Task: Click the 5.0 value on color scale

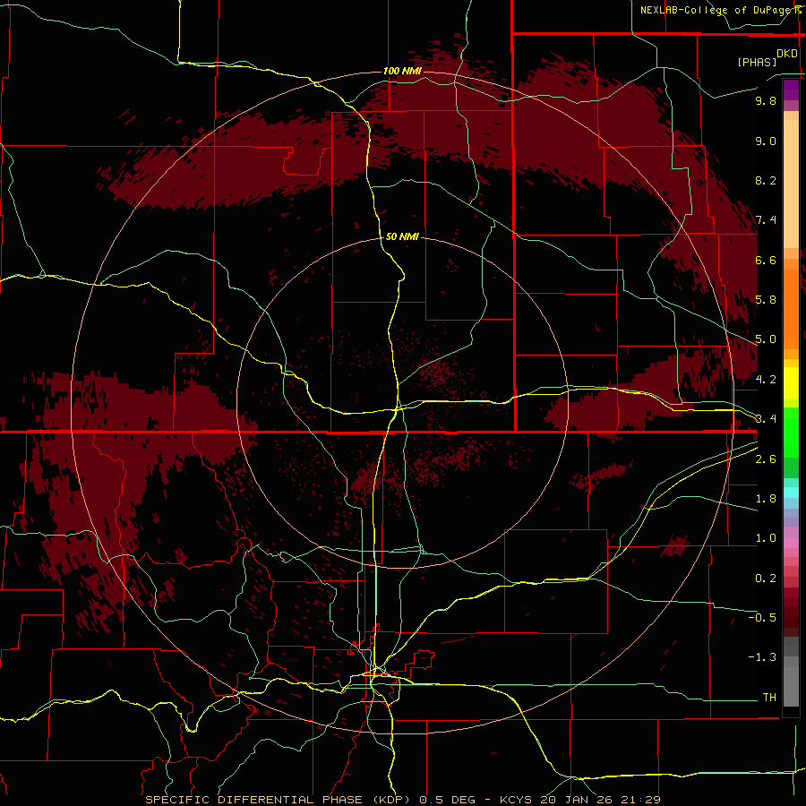Action: tap(766, 339)
